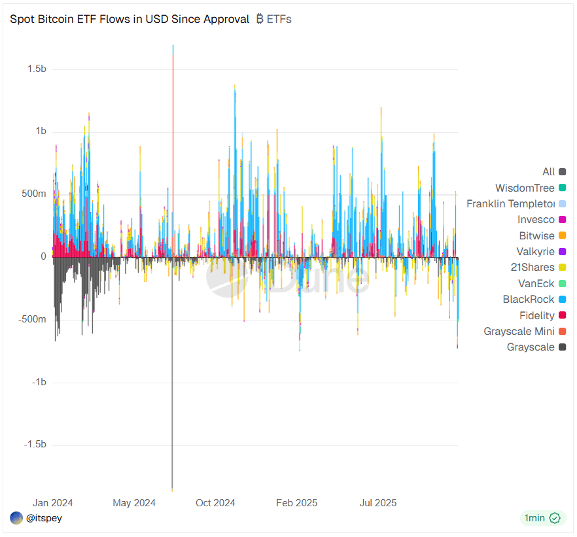Click the -1.5b y-axis label
Screen dimensions: 577x537
tap(35, 445)
